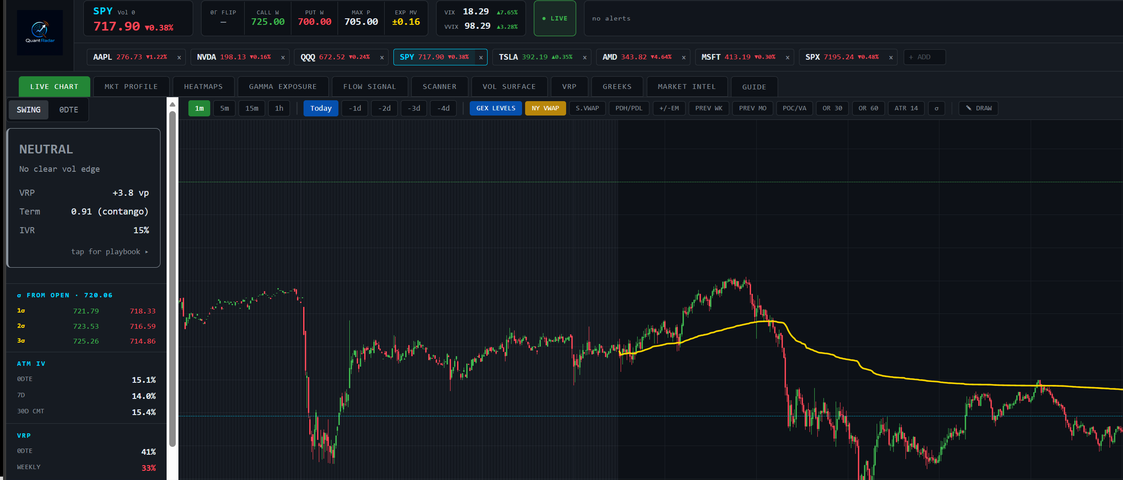Close the MSFT ticker chip
The image size is (1123, 480).
coord(787,58)
